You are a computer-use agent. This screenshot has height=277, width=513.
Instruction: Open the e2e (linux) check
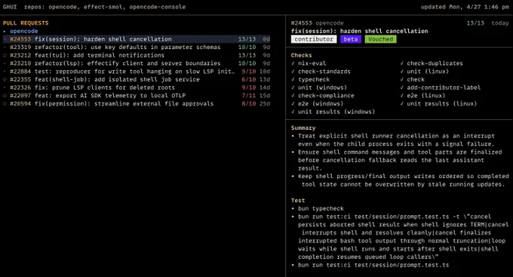pyautogui.click(x=422, y=95)
